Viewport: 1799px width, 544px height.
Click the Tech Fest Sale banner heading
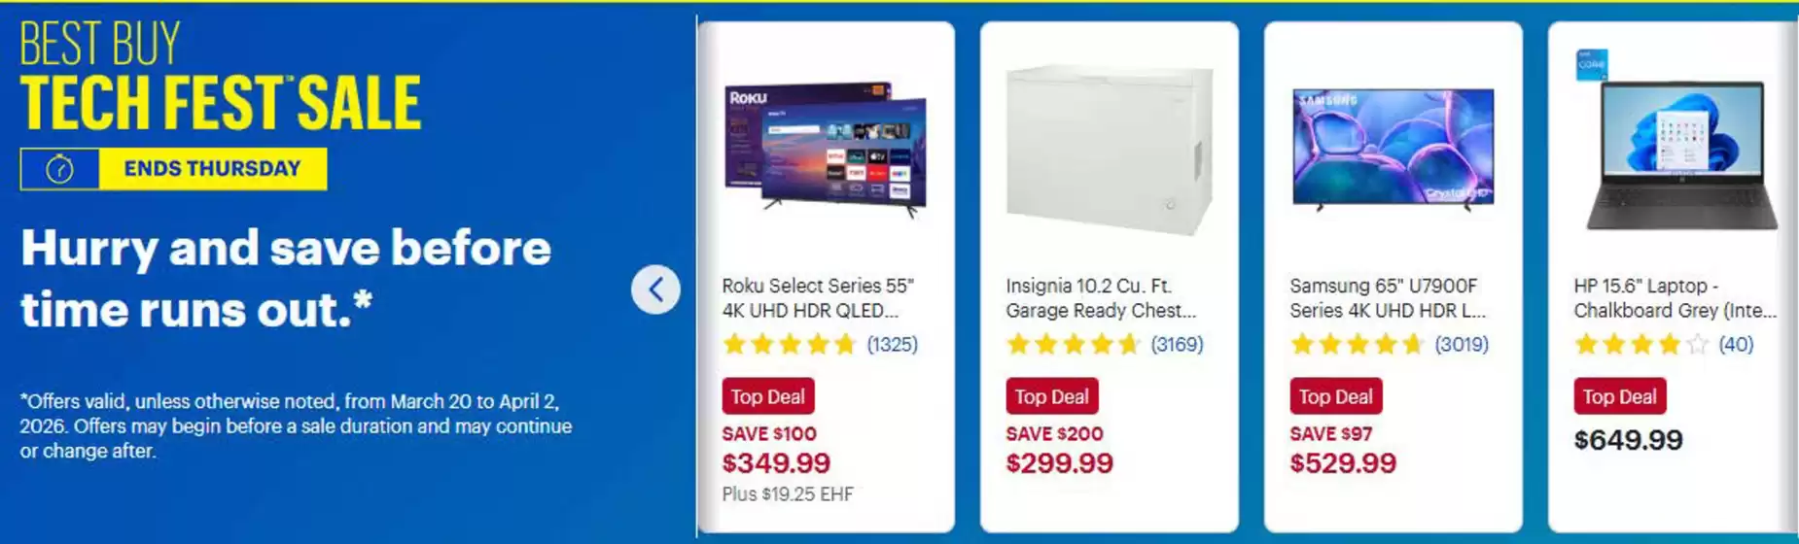[x=221, y=102]
